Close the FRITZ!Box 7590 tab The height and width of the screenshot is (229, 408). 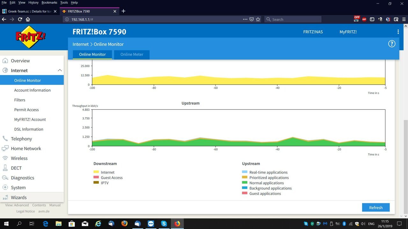(114, 11)
